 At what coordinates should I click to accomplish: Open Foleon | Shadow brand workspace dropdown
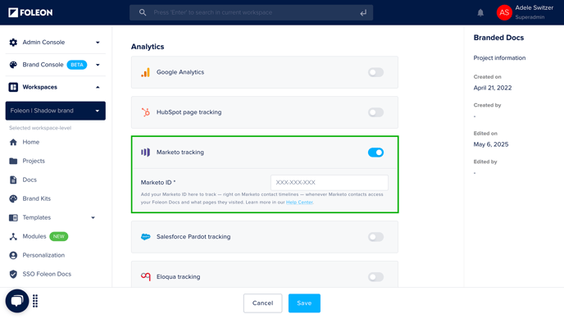(56, 111)
